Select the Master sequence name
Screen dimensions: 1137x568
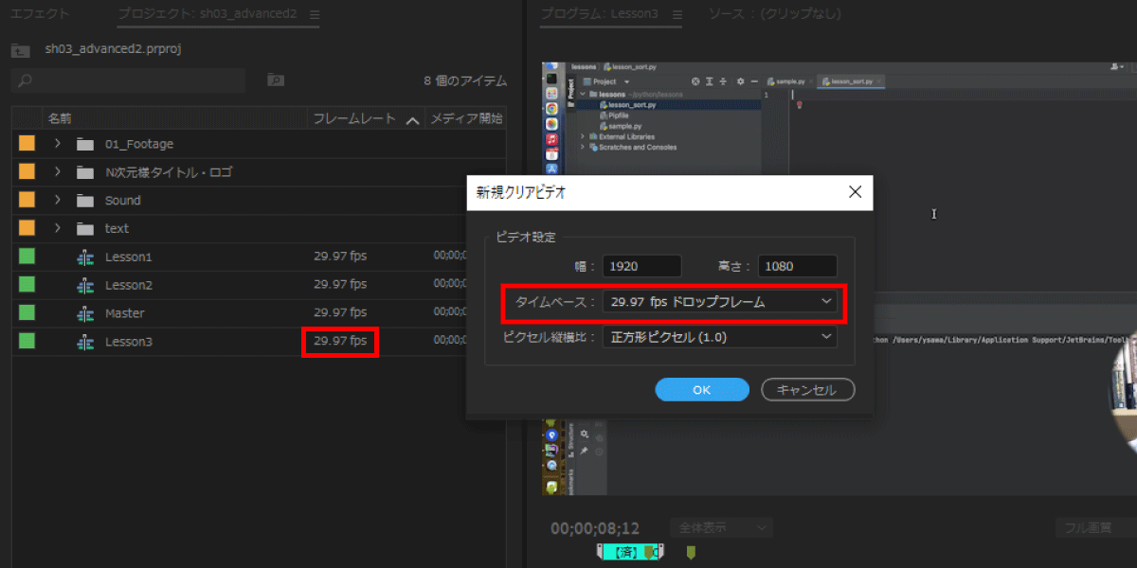125,313
